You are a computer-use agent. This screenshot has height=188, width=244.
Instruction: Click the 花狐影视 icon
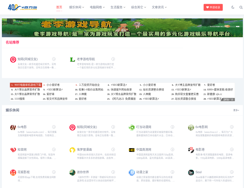tap(13, 173)
